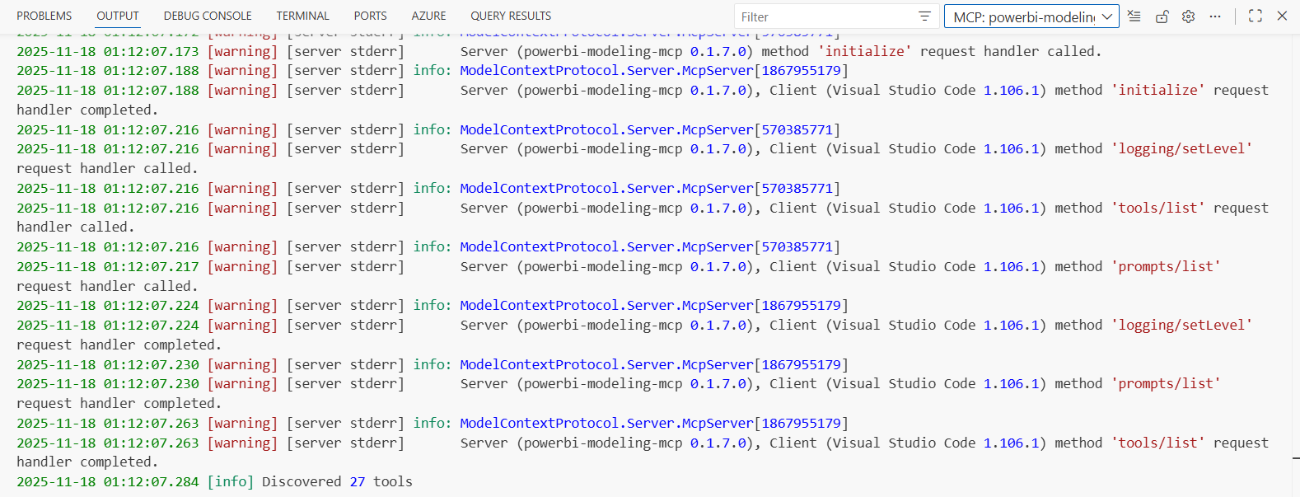1300x497 pixels.
Task: Click 'tools/list' on the 01:12:07.263 line
Action: point(1157,443)
